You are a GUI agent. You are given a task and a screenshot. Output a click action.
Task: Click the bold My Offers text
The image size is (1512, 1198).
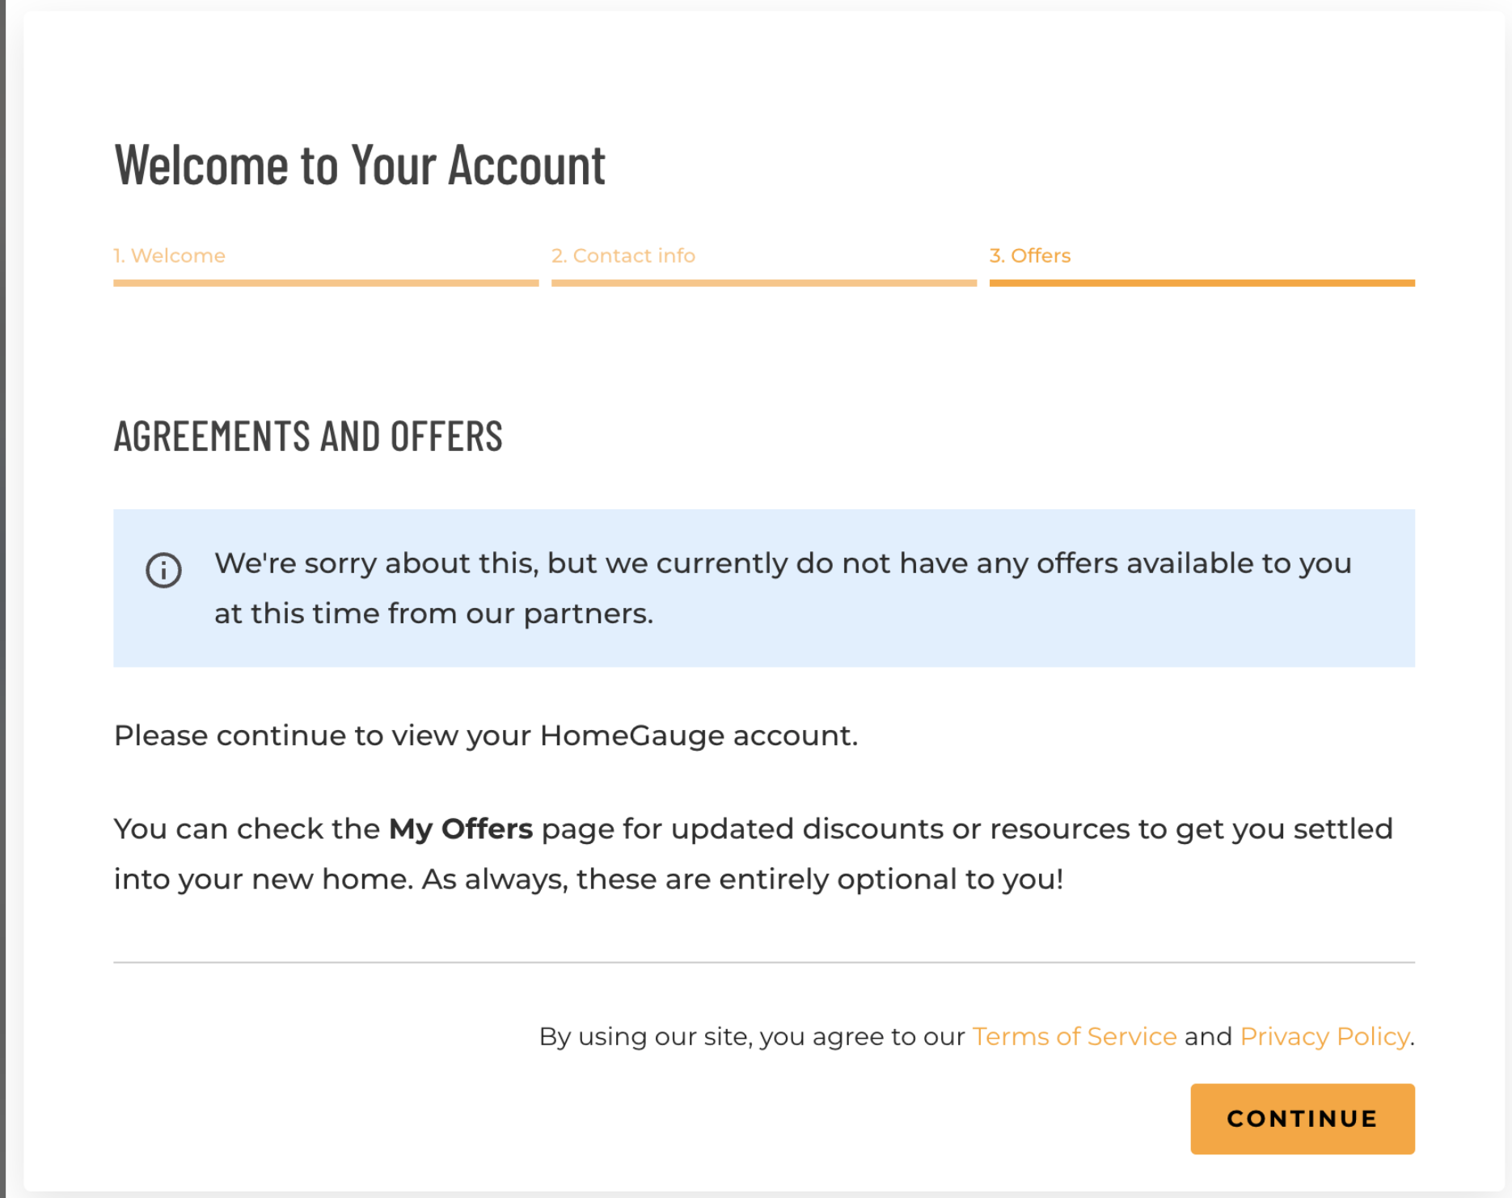point(461,829)
